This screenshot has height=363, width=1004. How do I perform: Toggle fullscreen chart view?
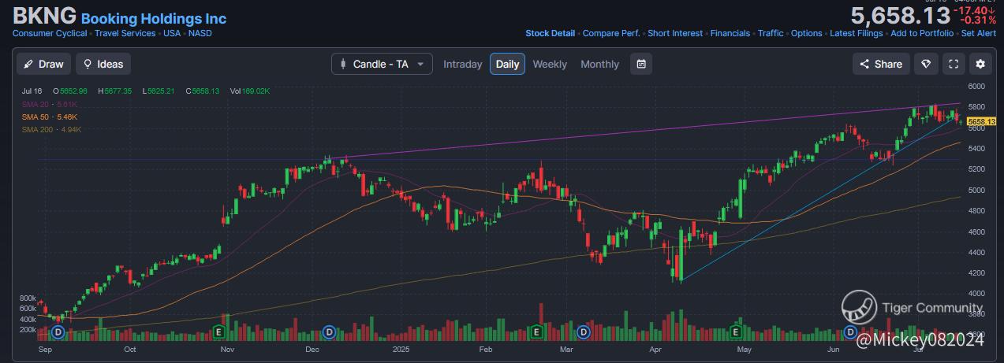coord(954,64)
